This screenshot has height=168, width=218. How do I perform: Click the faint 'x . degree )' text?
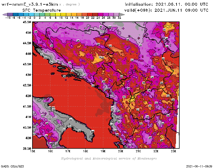click(69, 4)
